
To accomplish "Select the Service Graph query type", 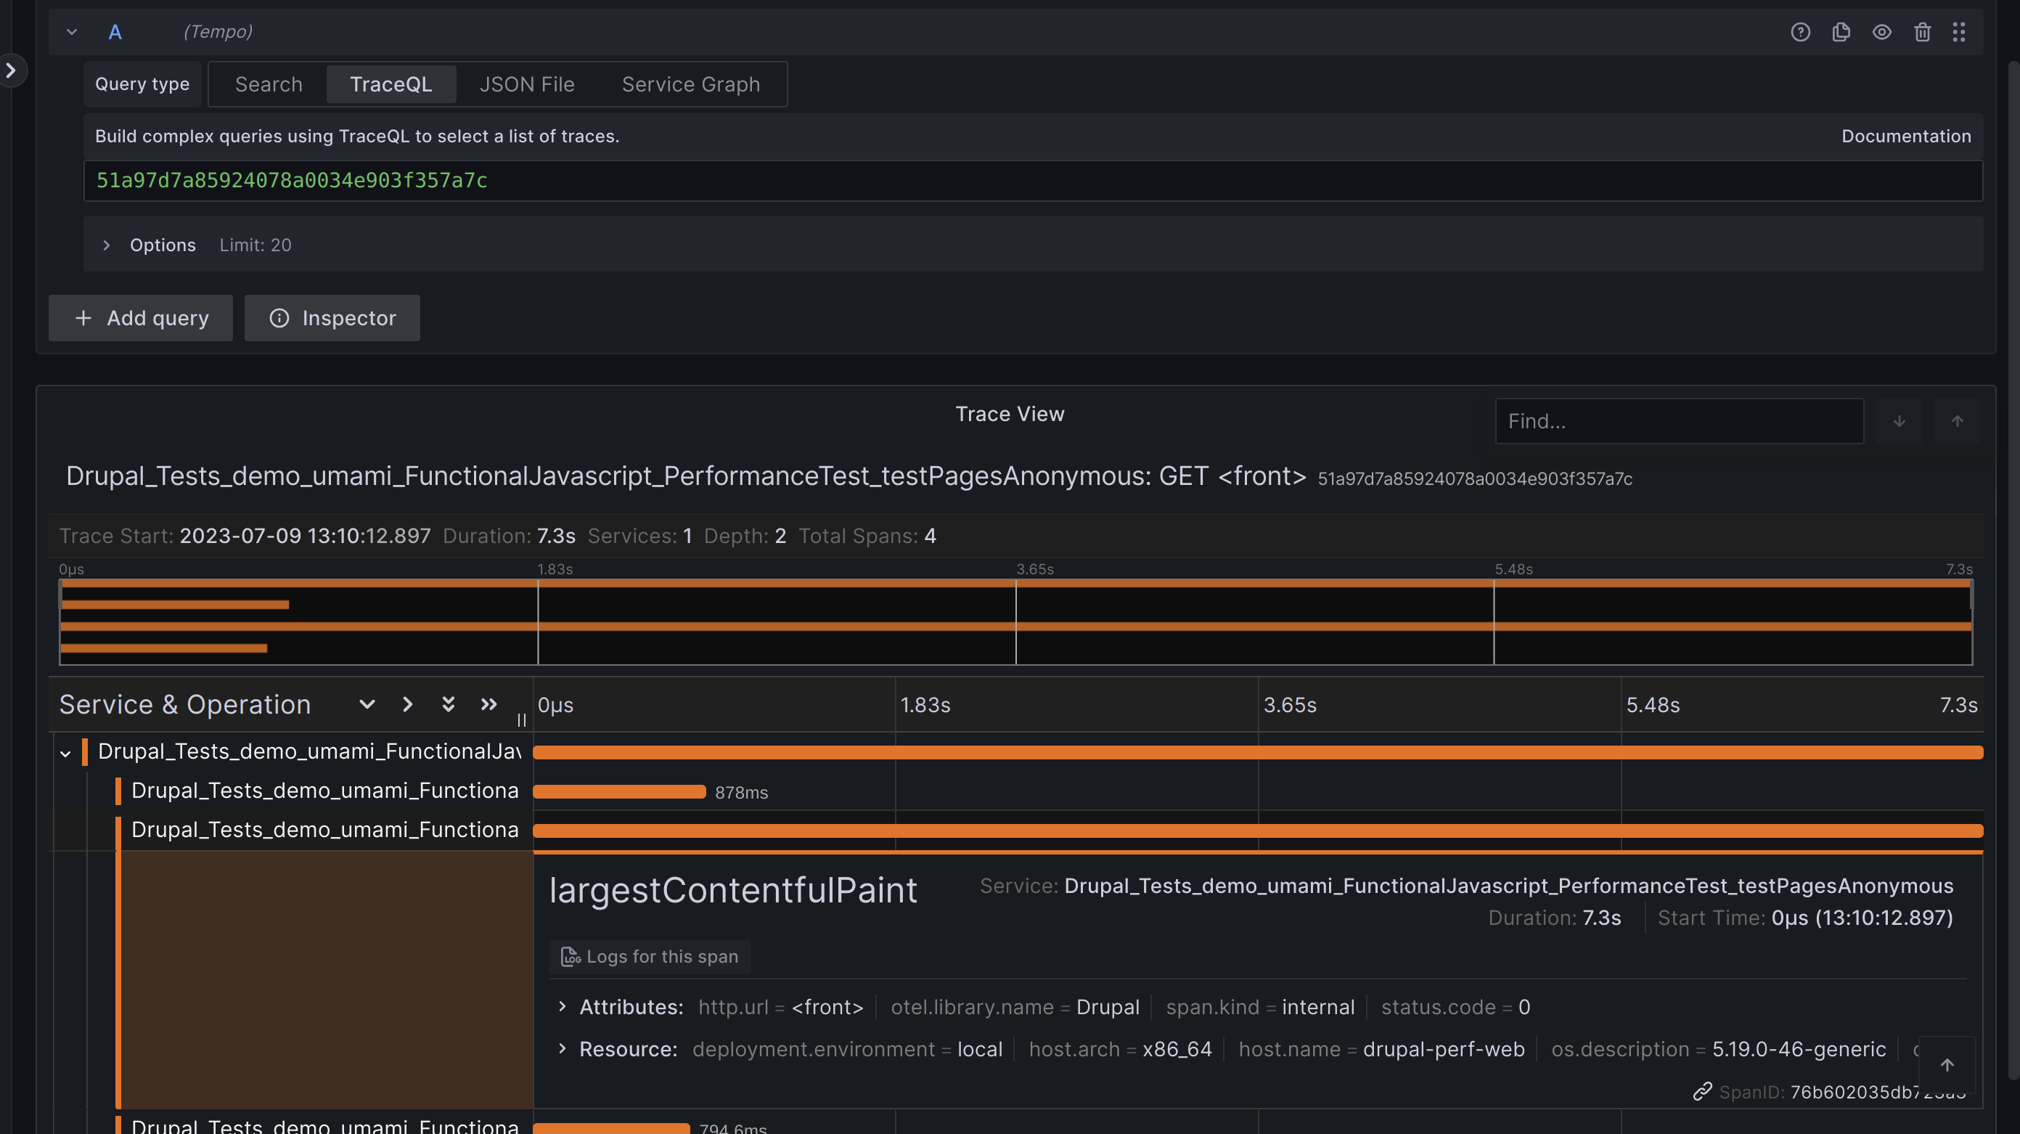I will tap(691, 84).
